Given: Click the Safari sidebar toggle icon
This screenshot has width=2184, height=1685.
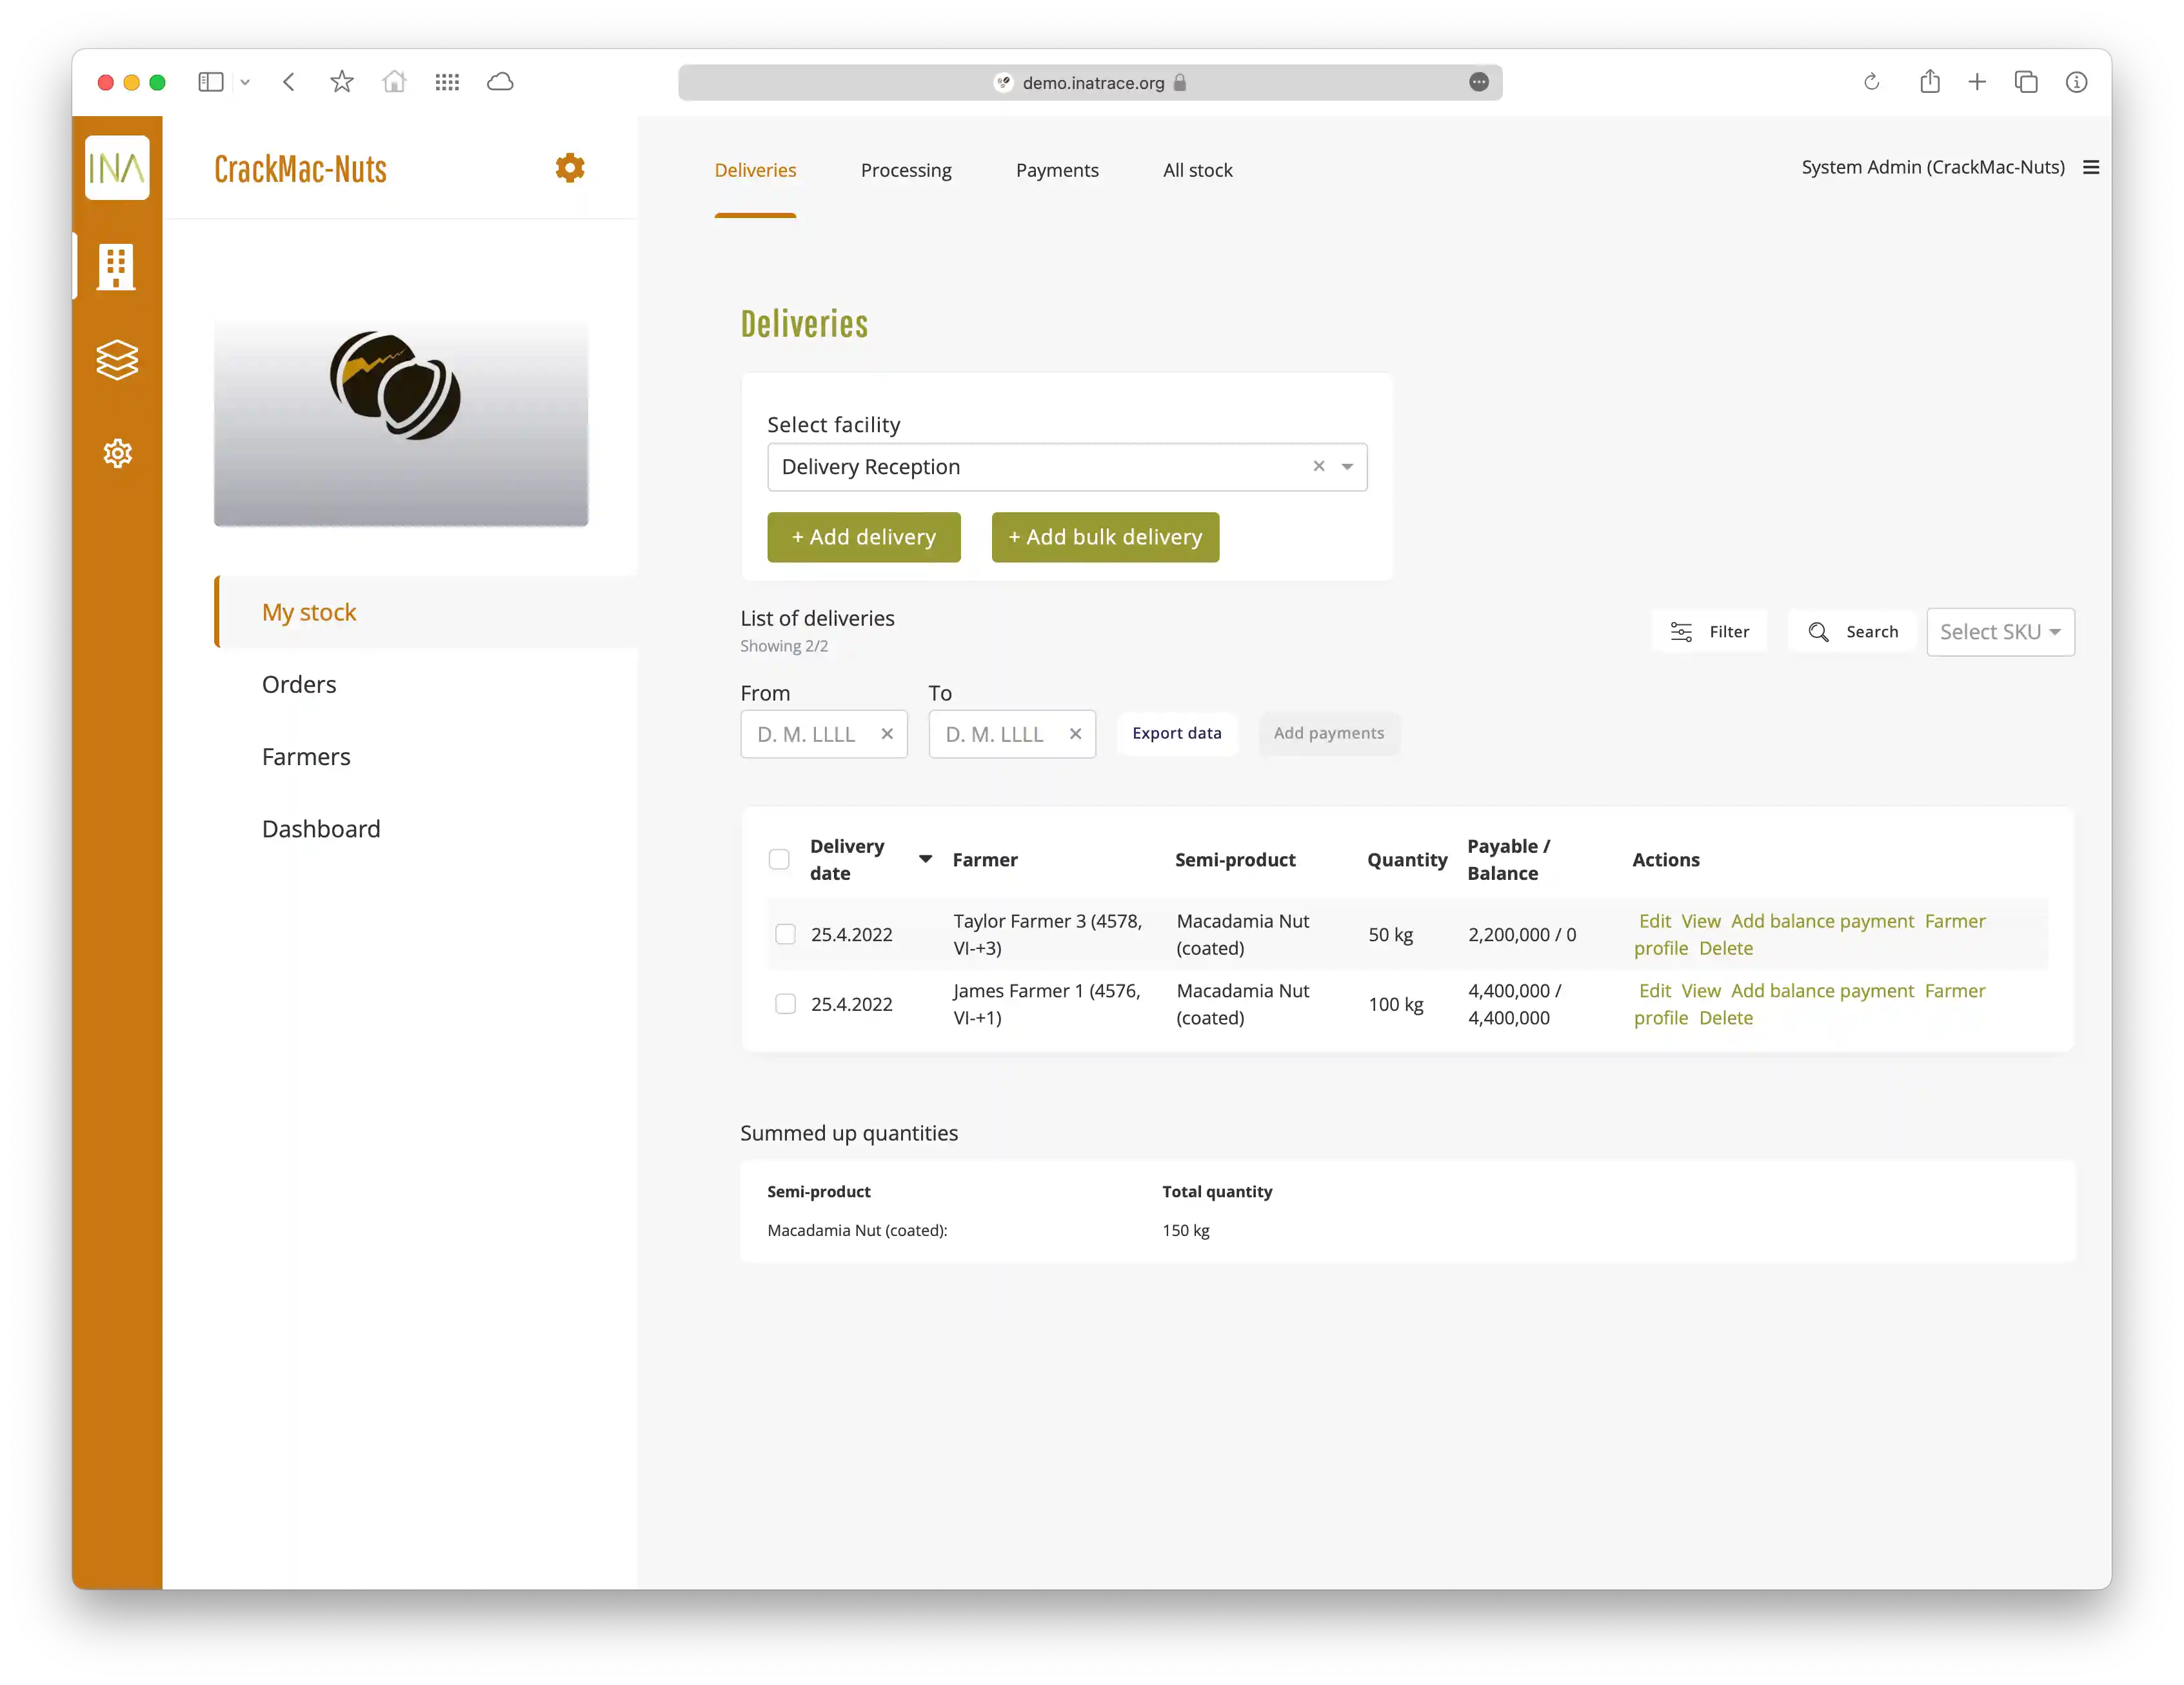Looking at the screenshot, I should point(210,82).
